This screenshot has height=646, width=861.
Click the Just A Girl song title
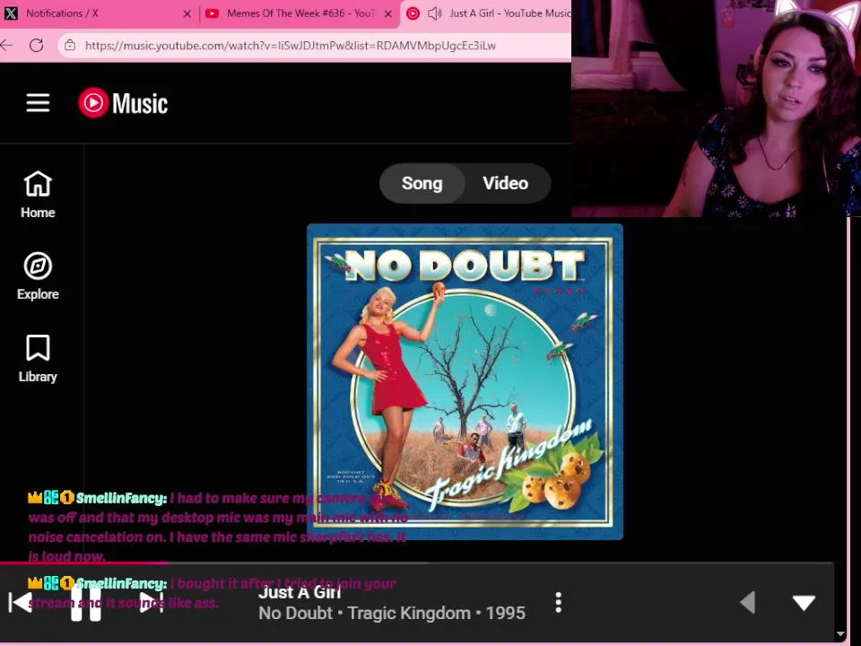(300, 592)
